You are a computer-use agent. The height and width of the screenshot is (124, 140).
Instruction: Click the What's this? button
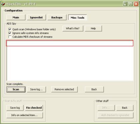[73, 29]
